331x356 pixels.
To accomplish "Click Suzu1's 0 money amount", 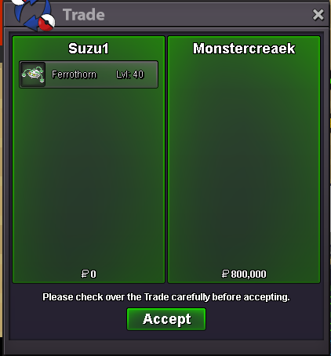I will 89,274.
